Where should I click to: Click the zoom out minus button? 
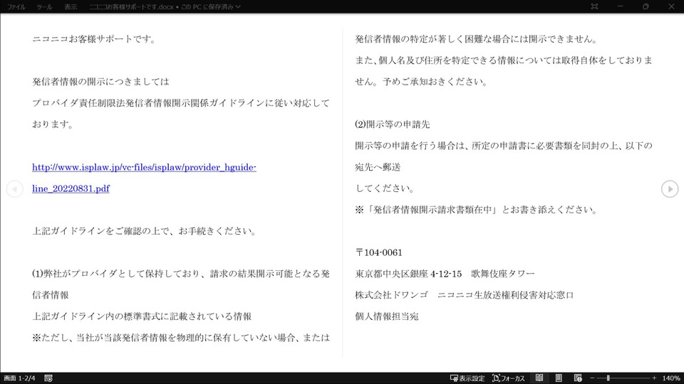pos(592,378)
